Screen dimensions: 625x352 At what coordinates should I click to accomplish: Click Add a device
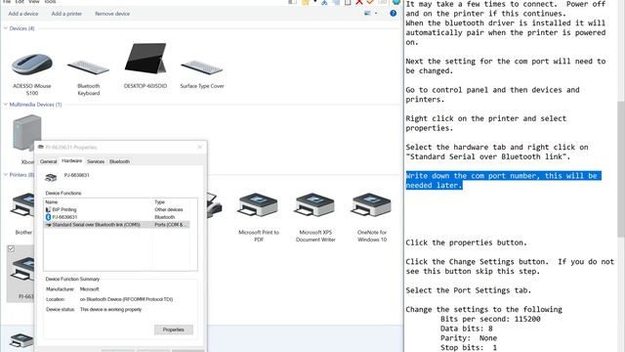[x=23, y=14]
